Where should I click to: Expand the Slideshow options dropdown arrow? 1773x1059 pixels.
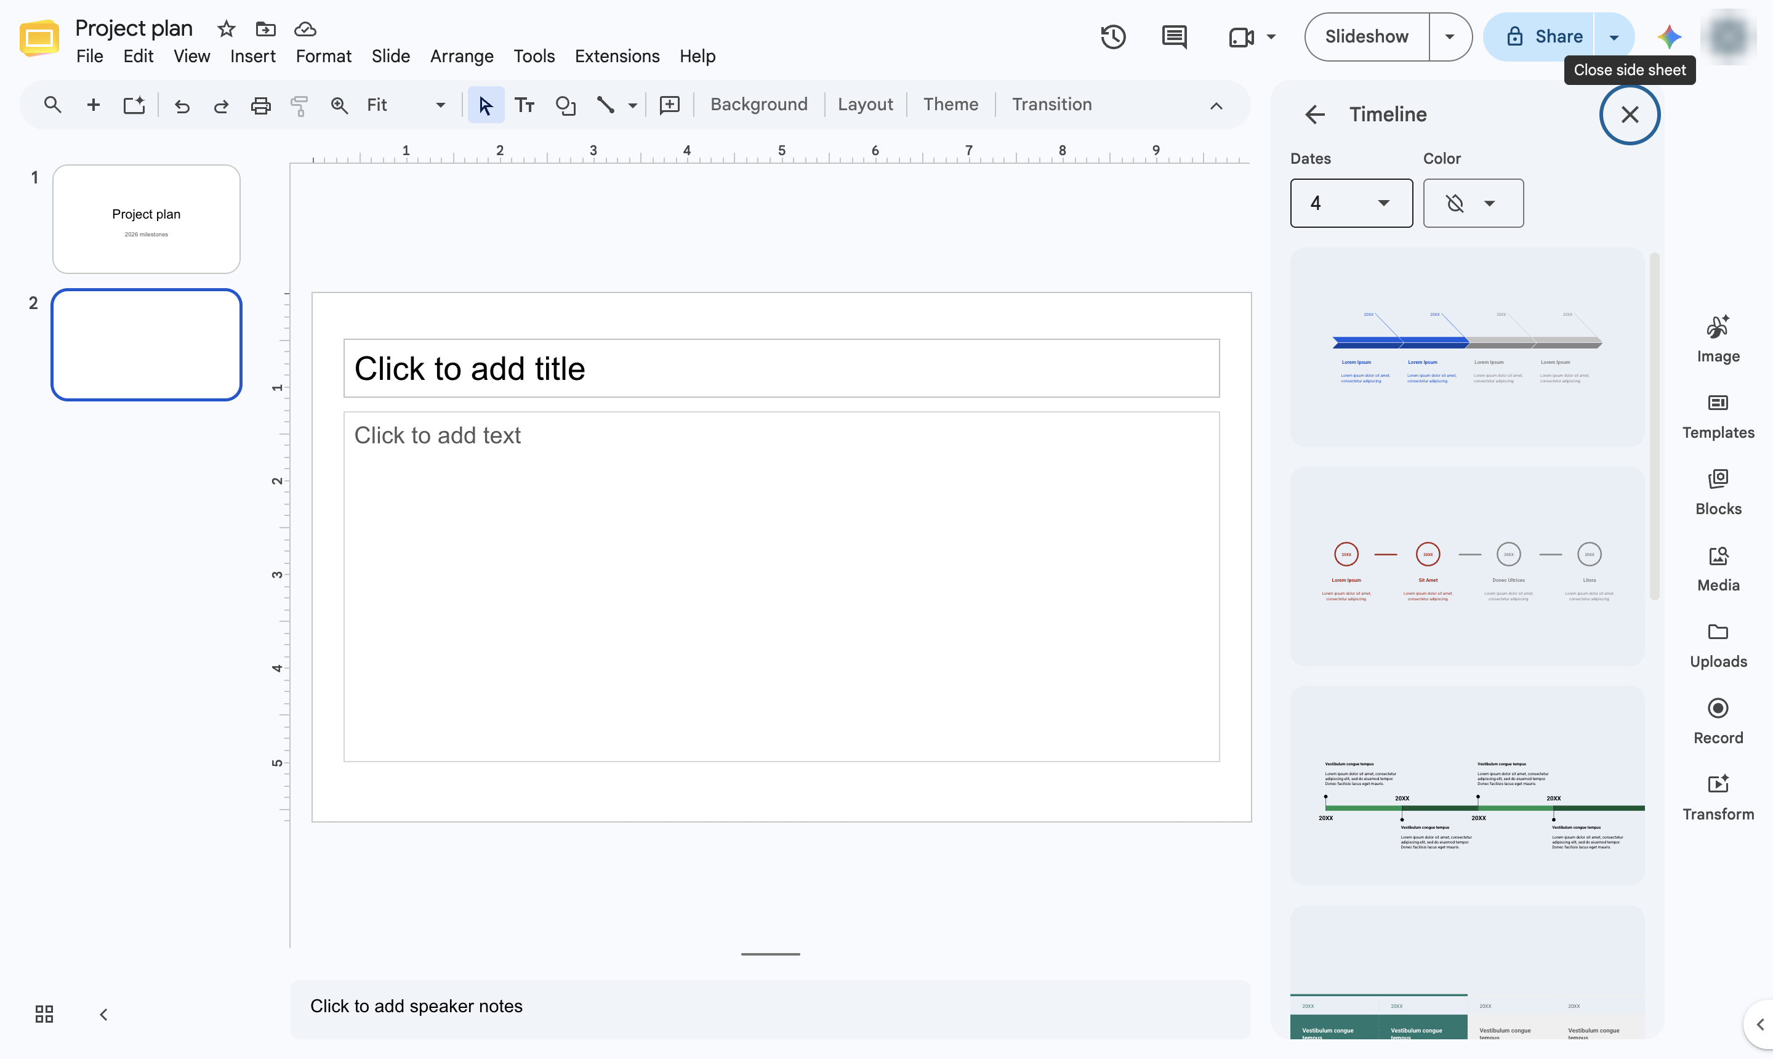(1449, 36)
